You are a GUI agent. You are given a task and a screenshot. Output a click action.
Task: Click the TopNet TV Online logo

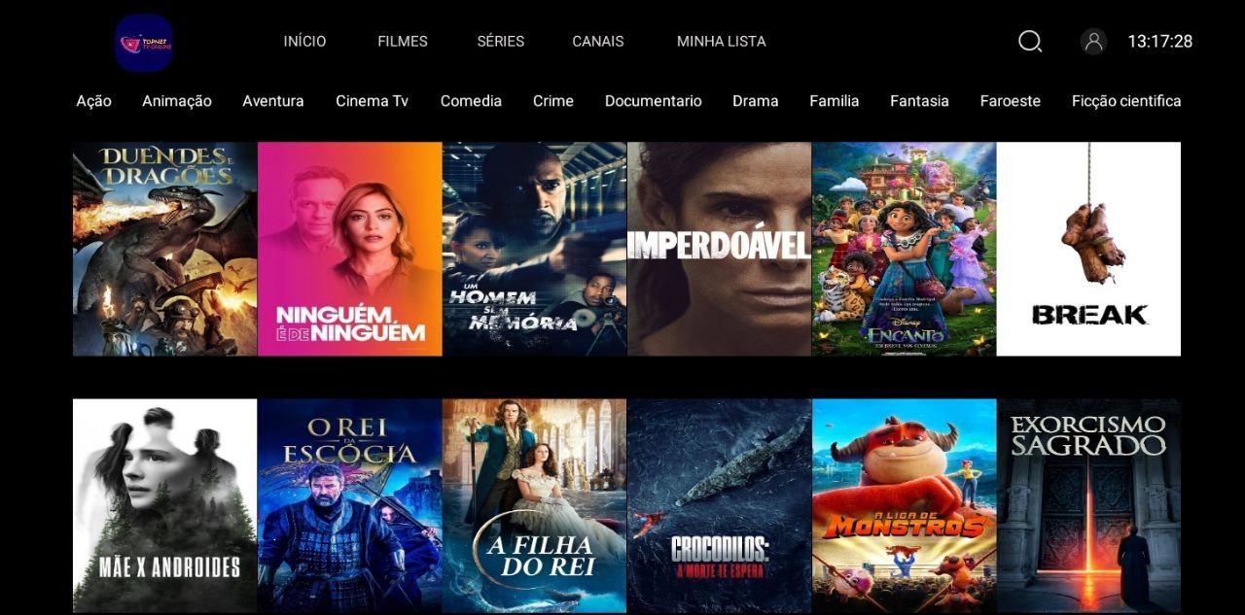[144, 44]
